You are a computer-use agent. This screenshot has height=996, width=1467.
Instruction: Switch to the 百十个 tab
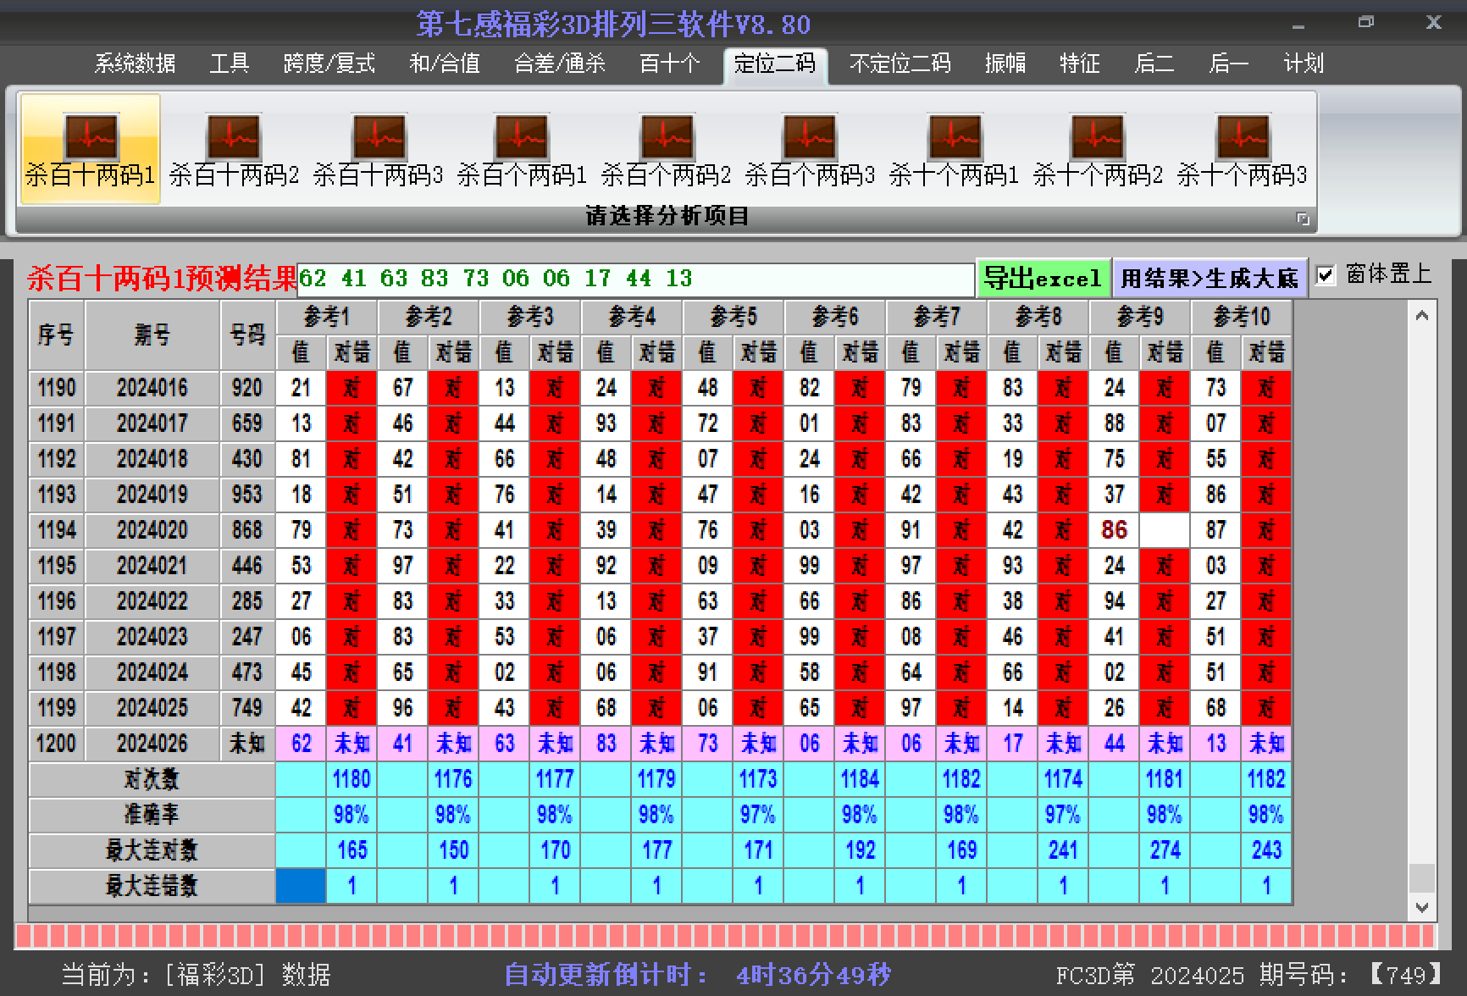pos(669,64)
